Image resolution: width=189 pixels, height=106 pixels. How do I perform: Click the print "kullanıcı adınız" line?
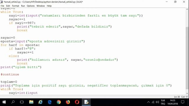(68, 60)
